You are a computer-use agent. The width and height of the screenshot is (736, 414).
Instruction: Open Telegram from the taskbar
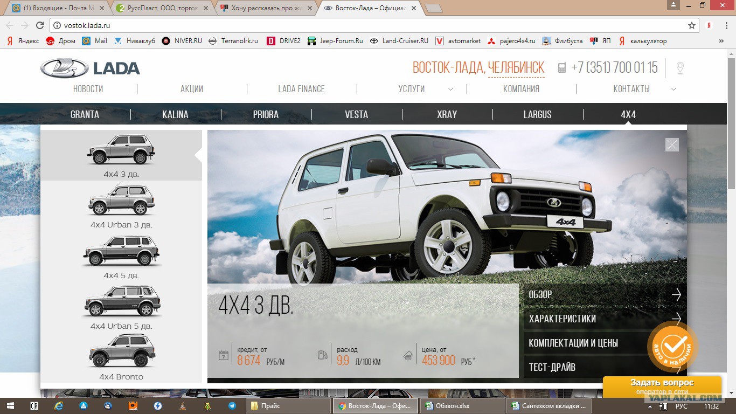pyautogui.click(x=232, y=406)
